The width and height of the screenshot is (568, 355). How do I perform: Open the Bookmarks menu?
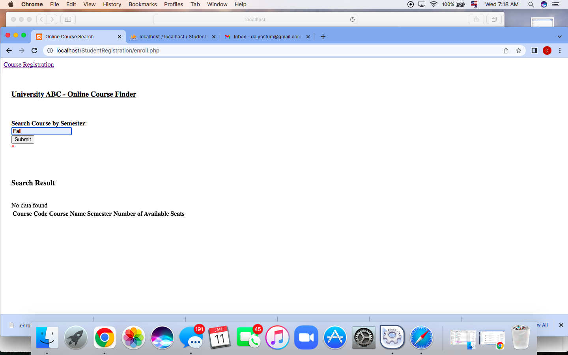pyautogui.click(x=142, y=4)
